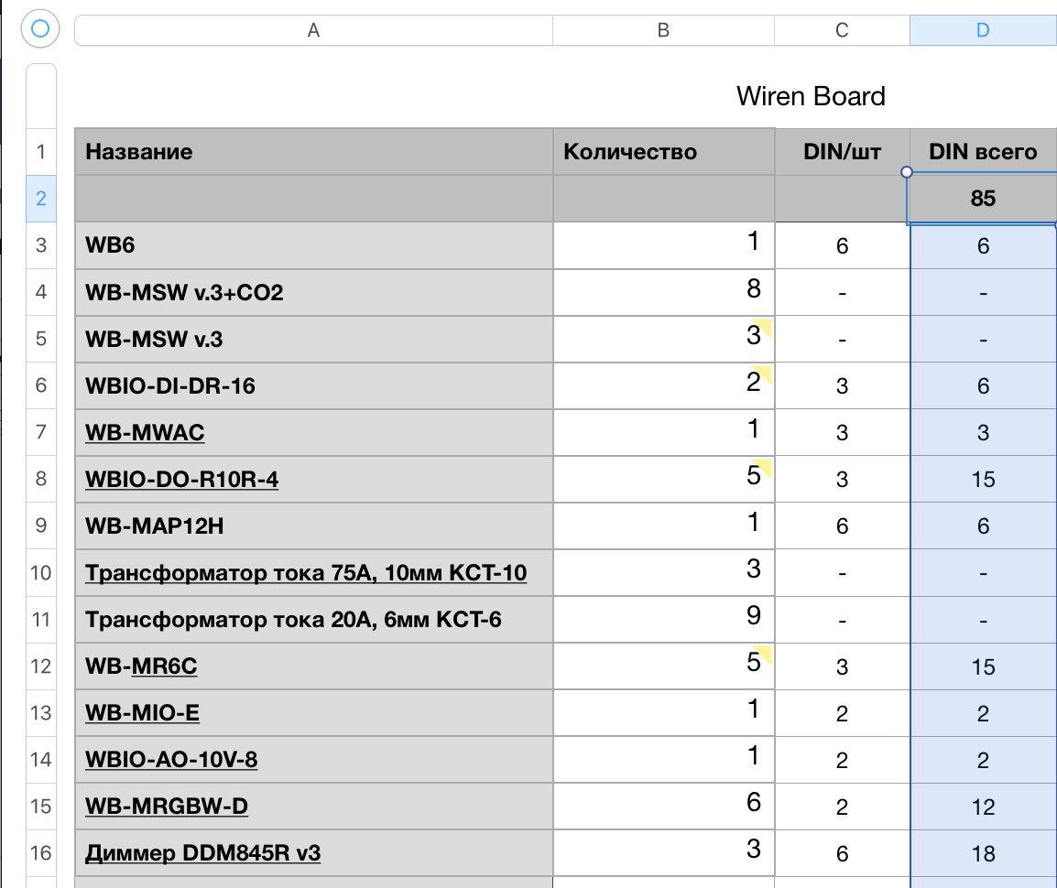
Task: Select row 9 header
Action: click(x=41, y=525)
